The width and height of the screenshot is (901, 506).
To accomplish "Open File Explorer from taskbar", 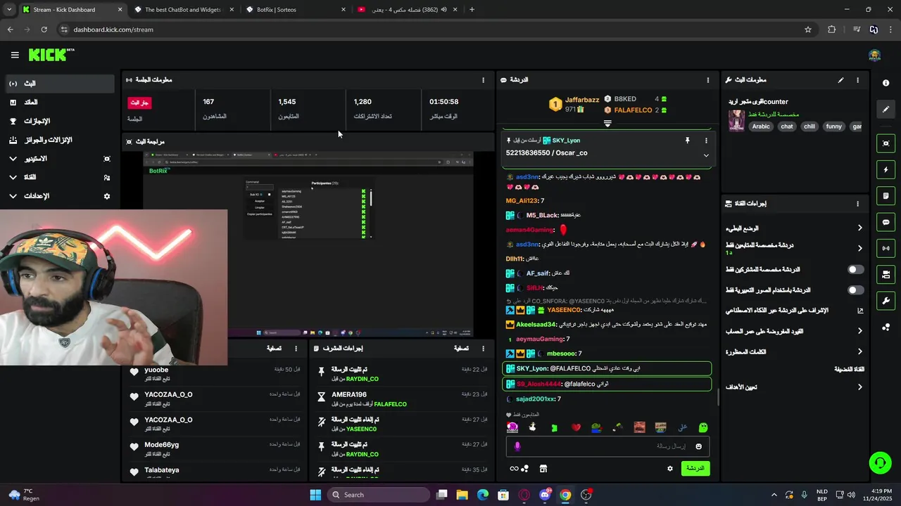I will click(x=462, y=495).
